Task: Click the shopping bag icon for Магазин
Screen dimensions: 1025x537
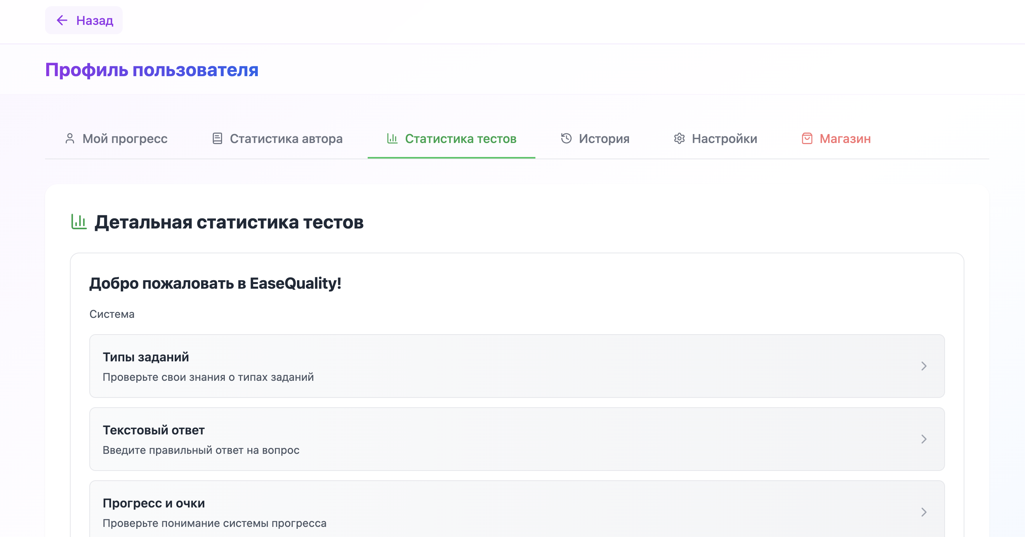Action: [x=807, y=139]
